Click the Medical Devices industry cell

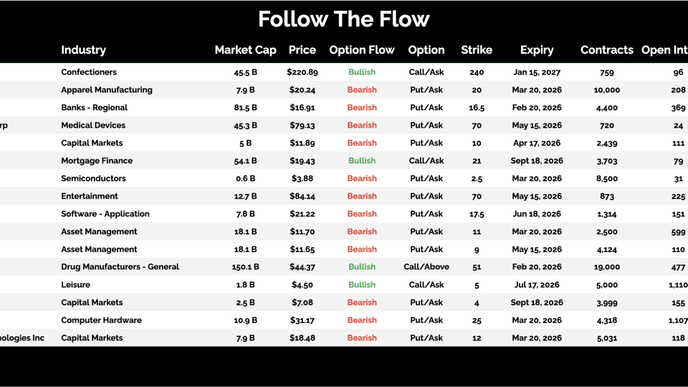(92, 125)
